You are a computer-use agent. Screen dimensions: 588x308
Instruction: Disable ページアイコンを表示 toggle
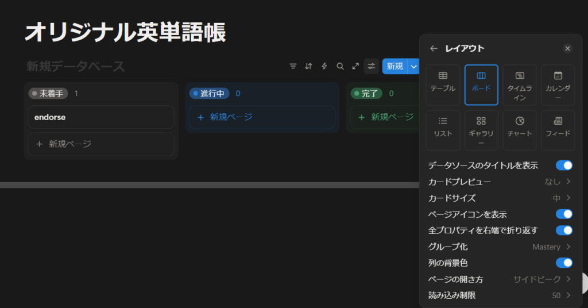pyautogui.click(x=564, y=214)
